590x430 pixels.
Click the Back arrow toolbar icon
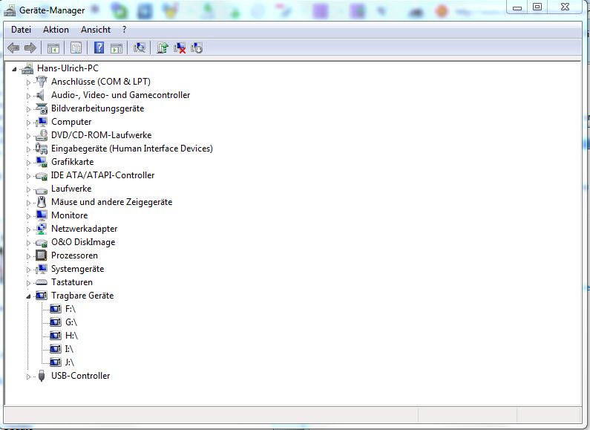(13, 48)
